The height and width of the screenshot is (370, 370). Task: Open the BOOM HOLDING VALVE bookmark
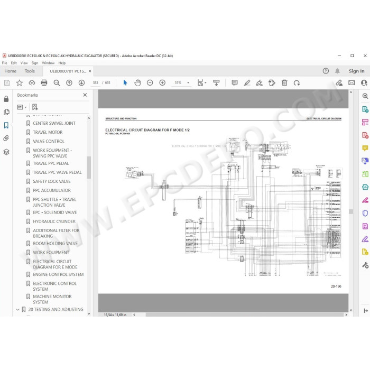55,243
